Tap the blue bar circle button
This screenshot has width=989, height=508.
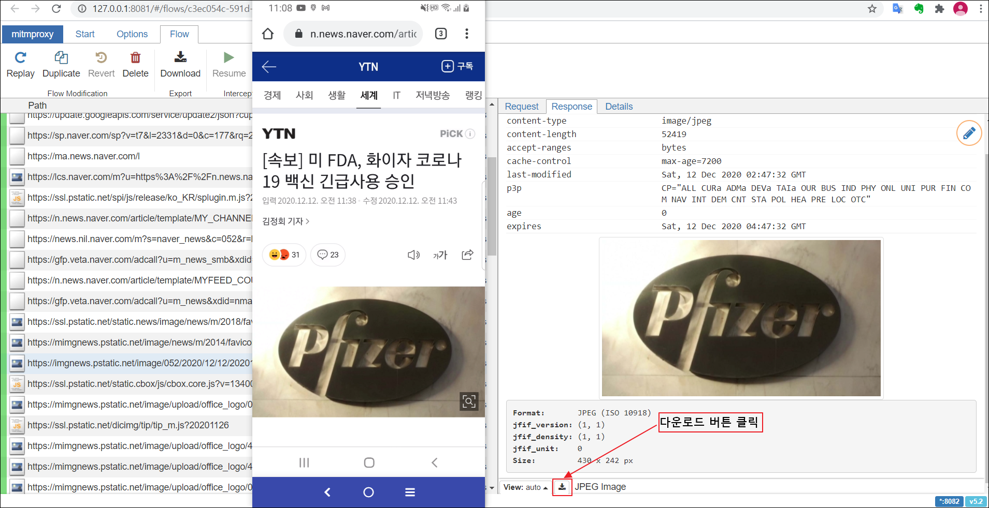pyautogui.click(x=368, y=492)
